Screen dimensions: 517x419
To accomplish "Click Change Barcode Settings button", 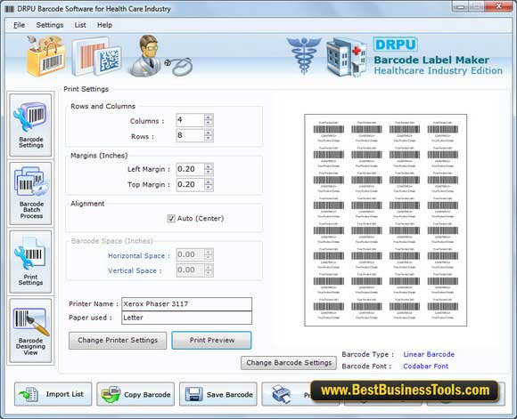I will coord(289,363).
